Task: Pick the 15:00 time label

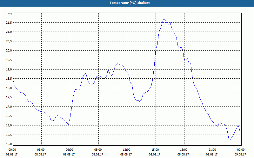Action: 156,150
